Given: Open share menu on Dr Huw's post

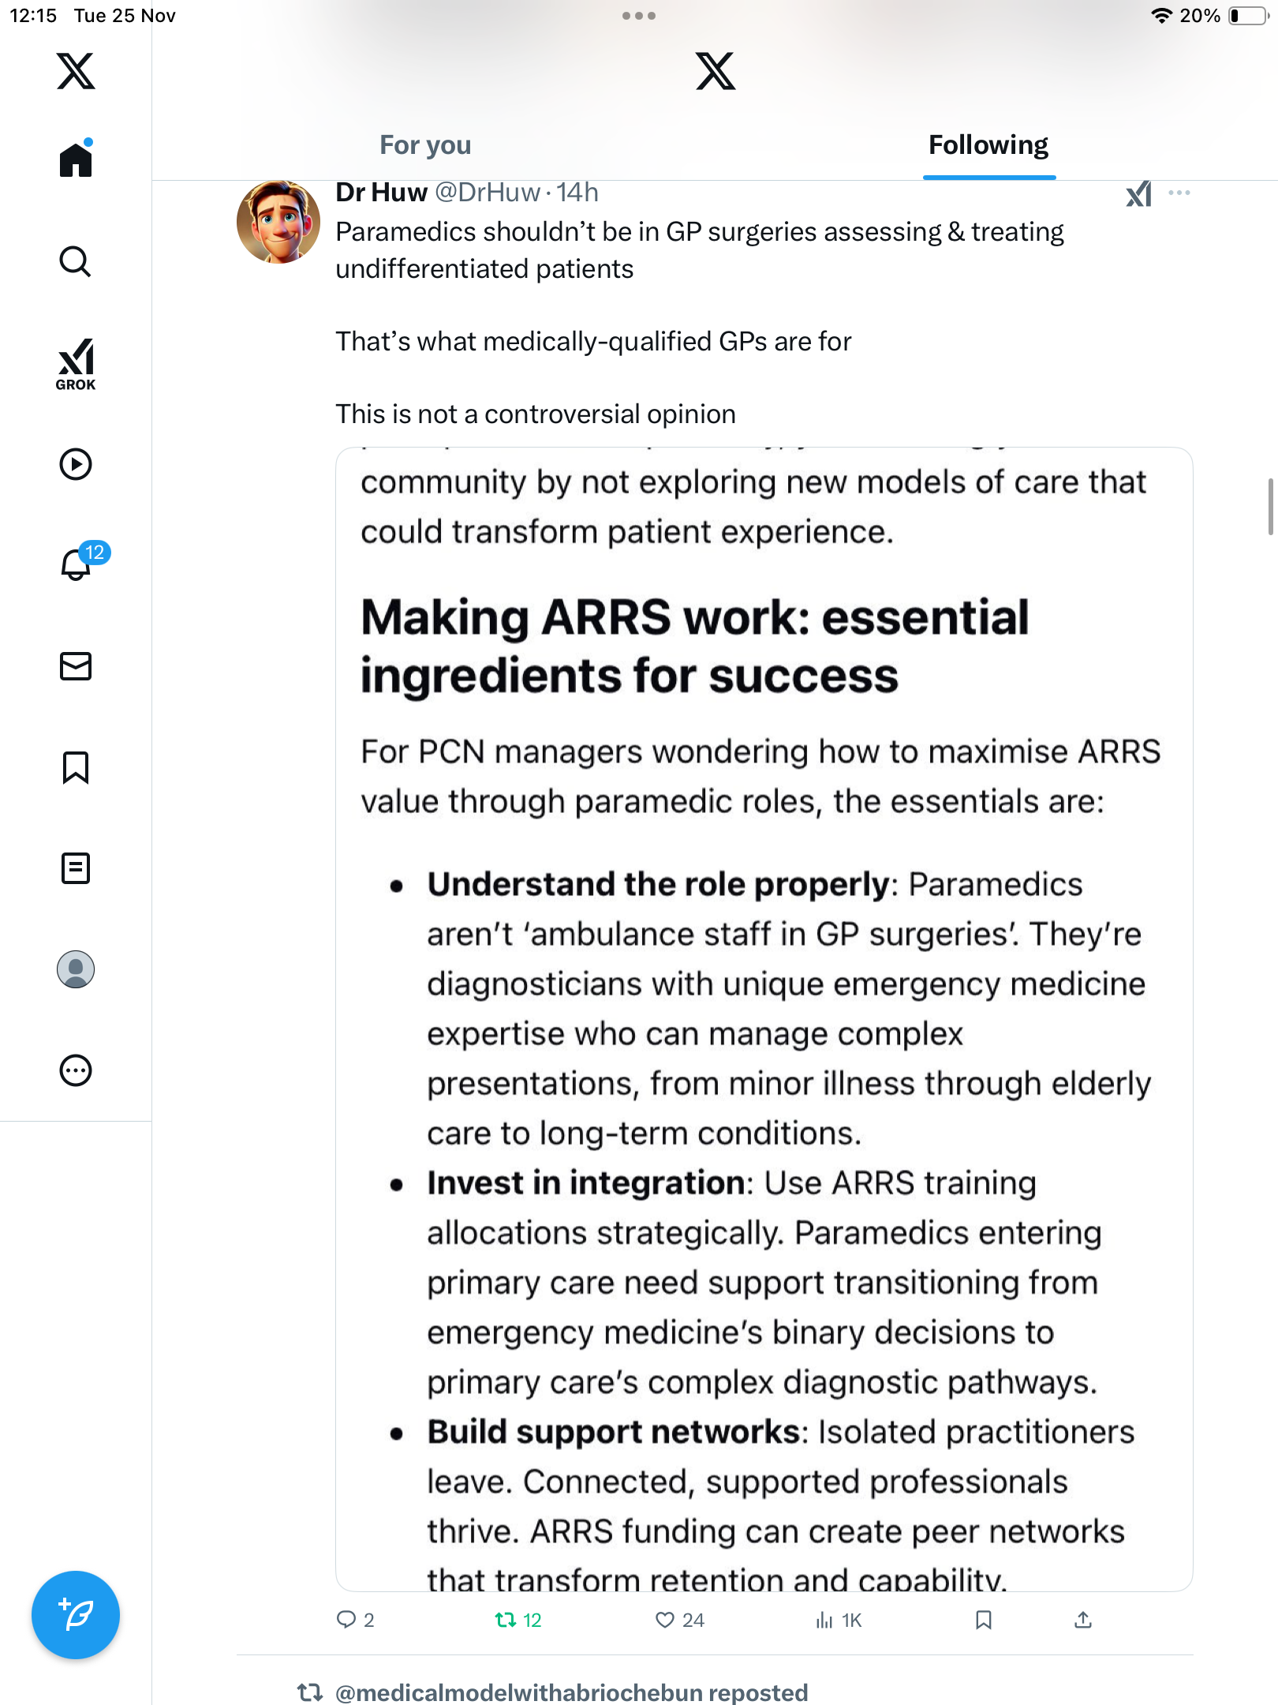Looking at the screenshot, I should click(x=1083, y=1621).
